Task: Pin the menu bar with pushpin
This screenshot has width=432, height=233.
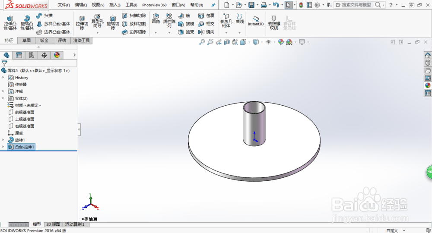Action: coord(213,5)
